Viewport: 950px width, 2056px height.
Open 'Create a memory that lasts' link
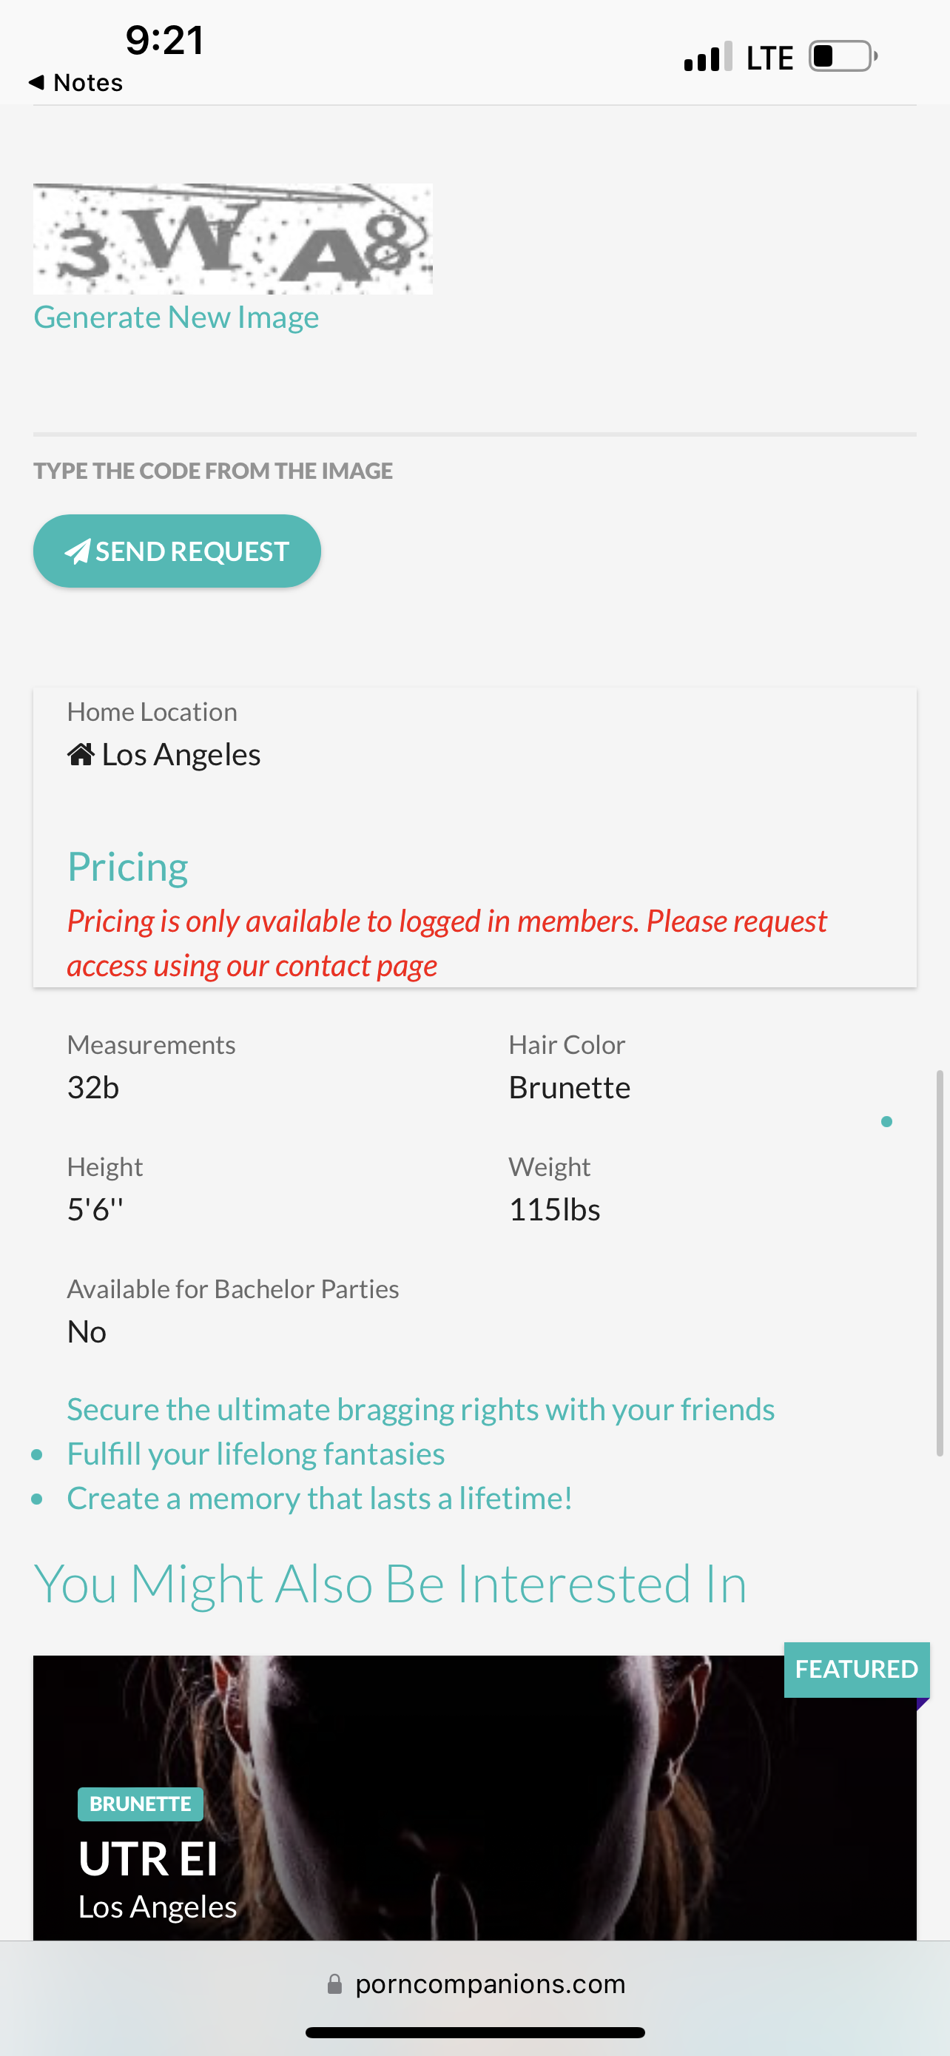pos(319,1499)
